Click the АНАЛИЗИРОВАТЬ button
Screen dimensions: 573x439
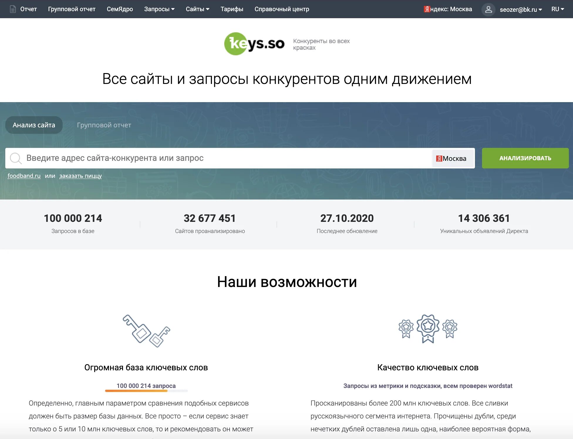click(x=525, y=158)
